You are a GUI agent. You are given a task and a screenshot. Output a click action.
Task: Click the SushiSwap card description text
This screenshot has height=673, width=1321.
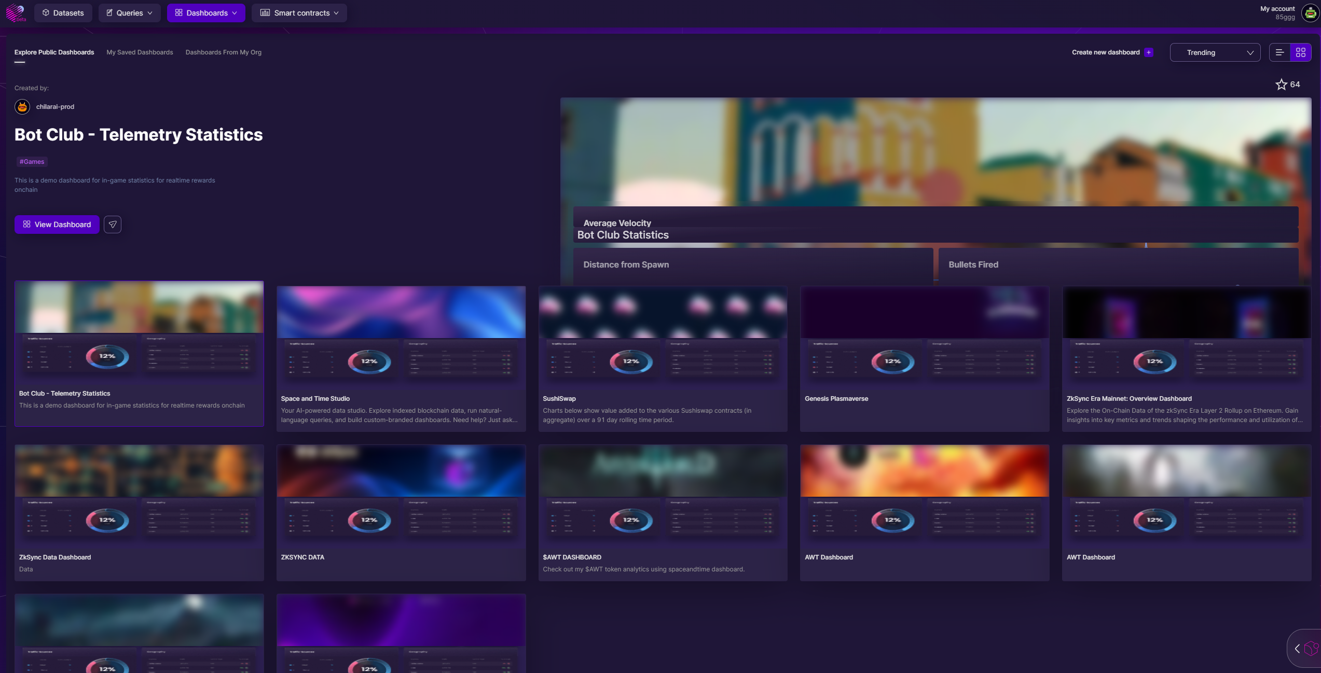647,415
